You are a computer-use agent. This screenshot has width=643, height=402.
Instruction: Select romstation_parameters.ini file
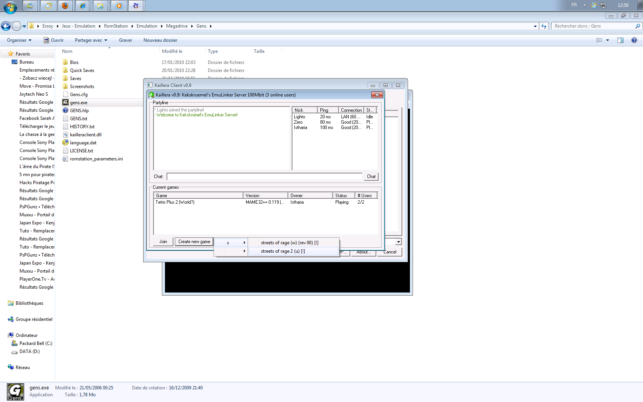96,159
